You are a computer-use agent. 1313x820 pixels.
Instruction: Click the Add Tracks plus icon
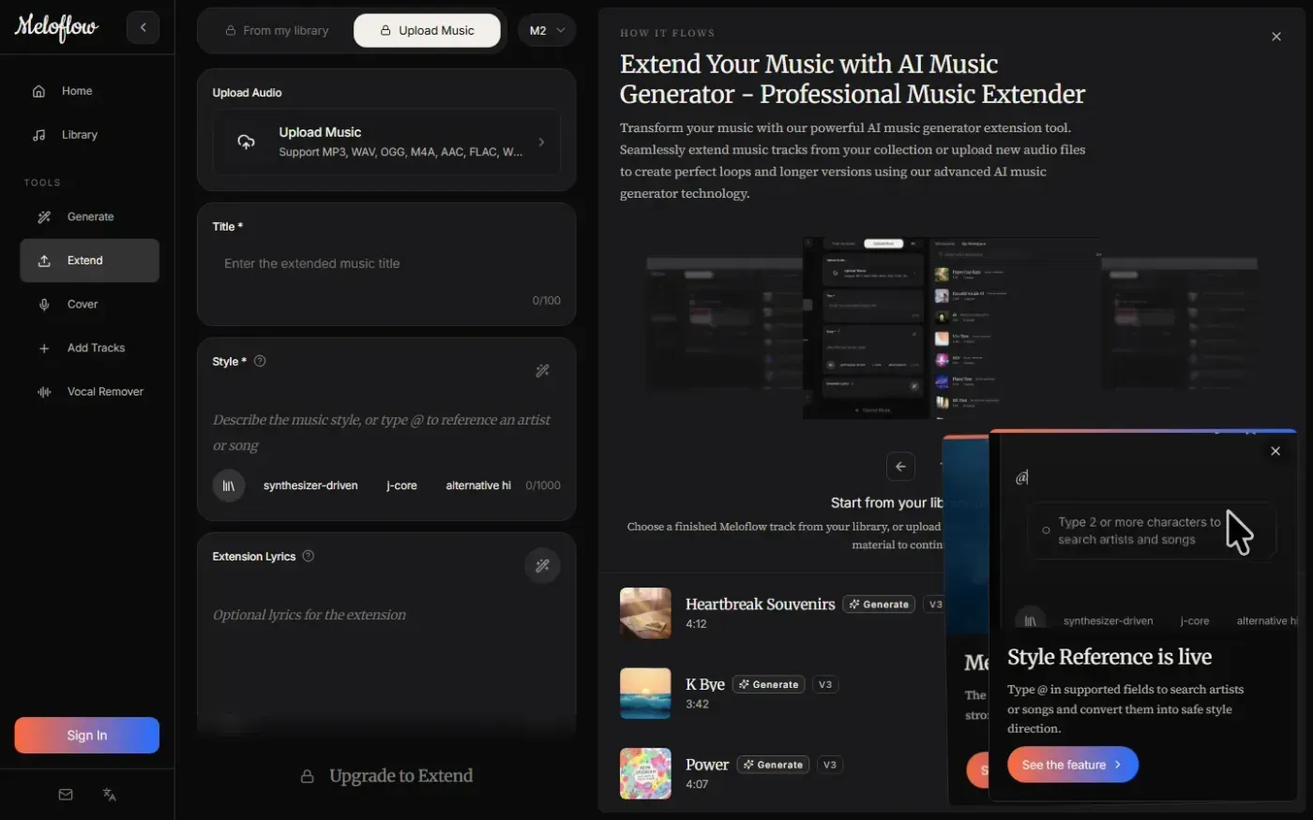44,348
